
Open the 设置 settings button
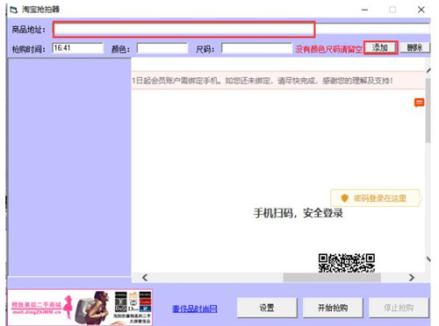[x=267, y=308]
